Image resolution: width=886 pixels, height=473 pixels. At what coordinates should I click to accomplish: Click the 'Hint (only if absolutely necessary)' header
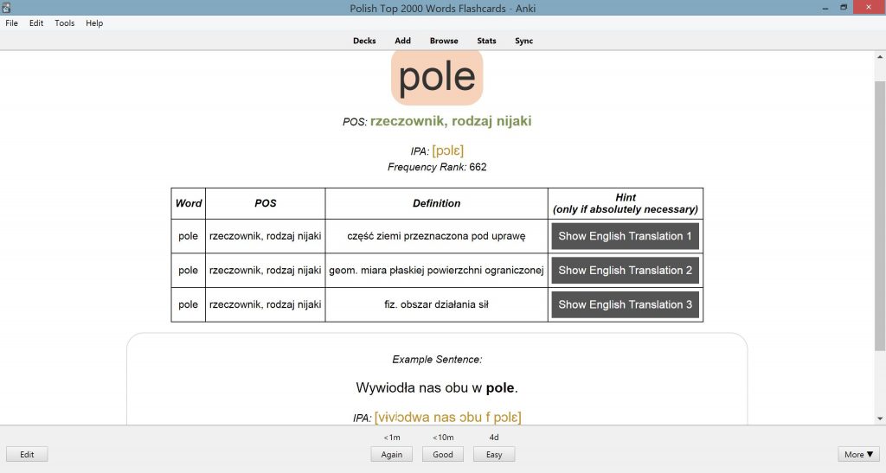coord(626,203)
